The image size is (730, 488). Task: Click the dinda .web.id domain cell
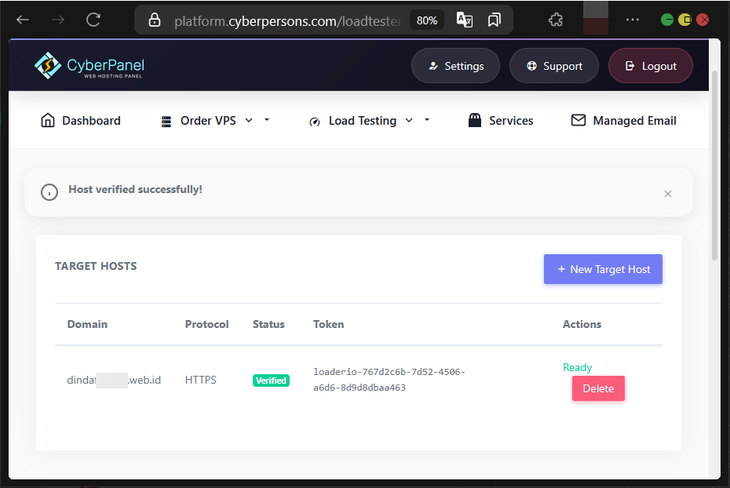pos(114,380)
